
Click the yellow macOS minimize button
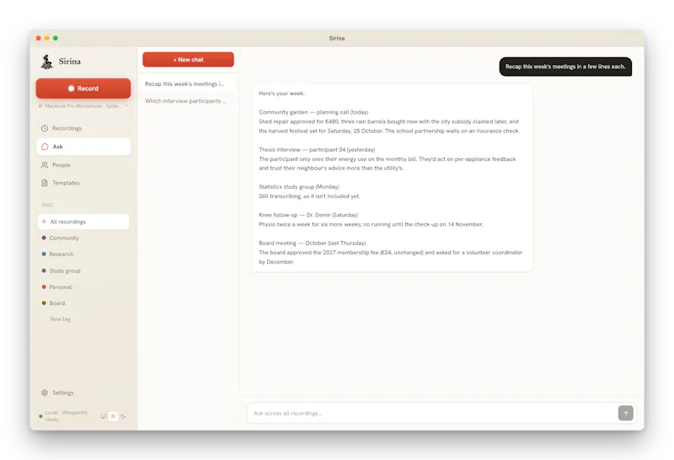pos(47,38)
